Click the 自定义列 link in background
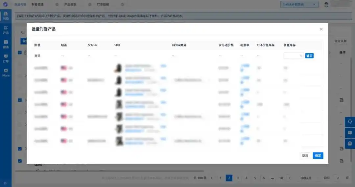355x187 pixels. click(x=340, y=41)
